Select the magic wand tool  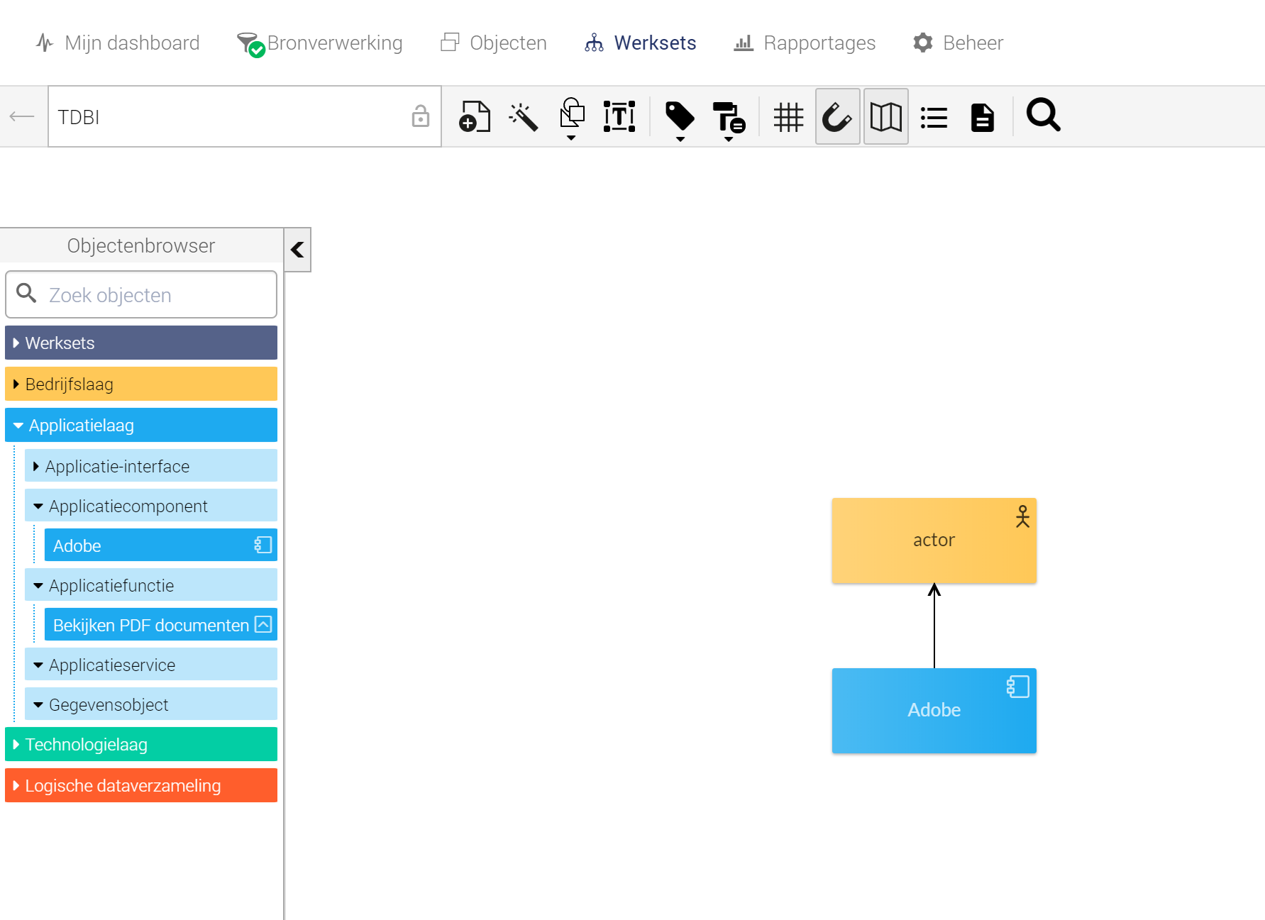click(524, 116)
